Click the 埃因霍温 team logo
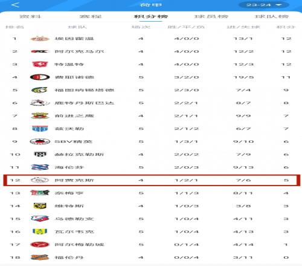Viewport: 302px width, 266px height. pos(40,39)
